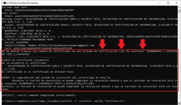Close the cmd.exe window
The width and height of the screenshot is (181, 105).
[x=176, y=3]
